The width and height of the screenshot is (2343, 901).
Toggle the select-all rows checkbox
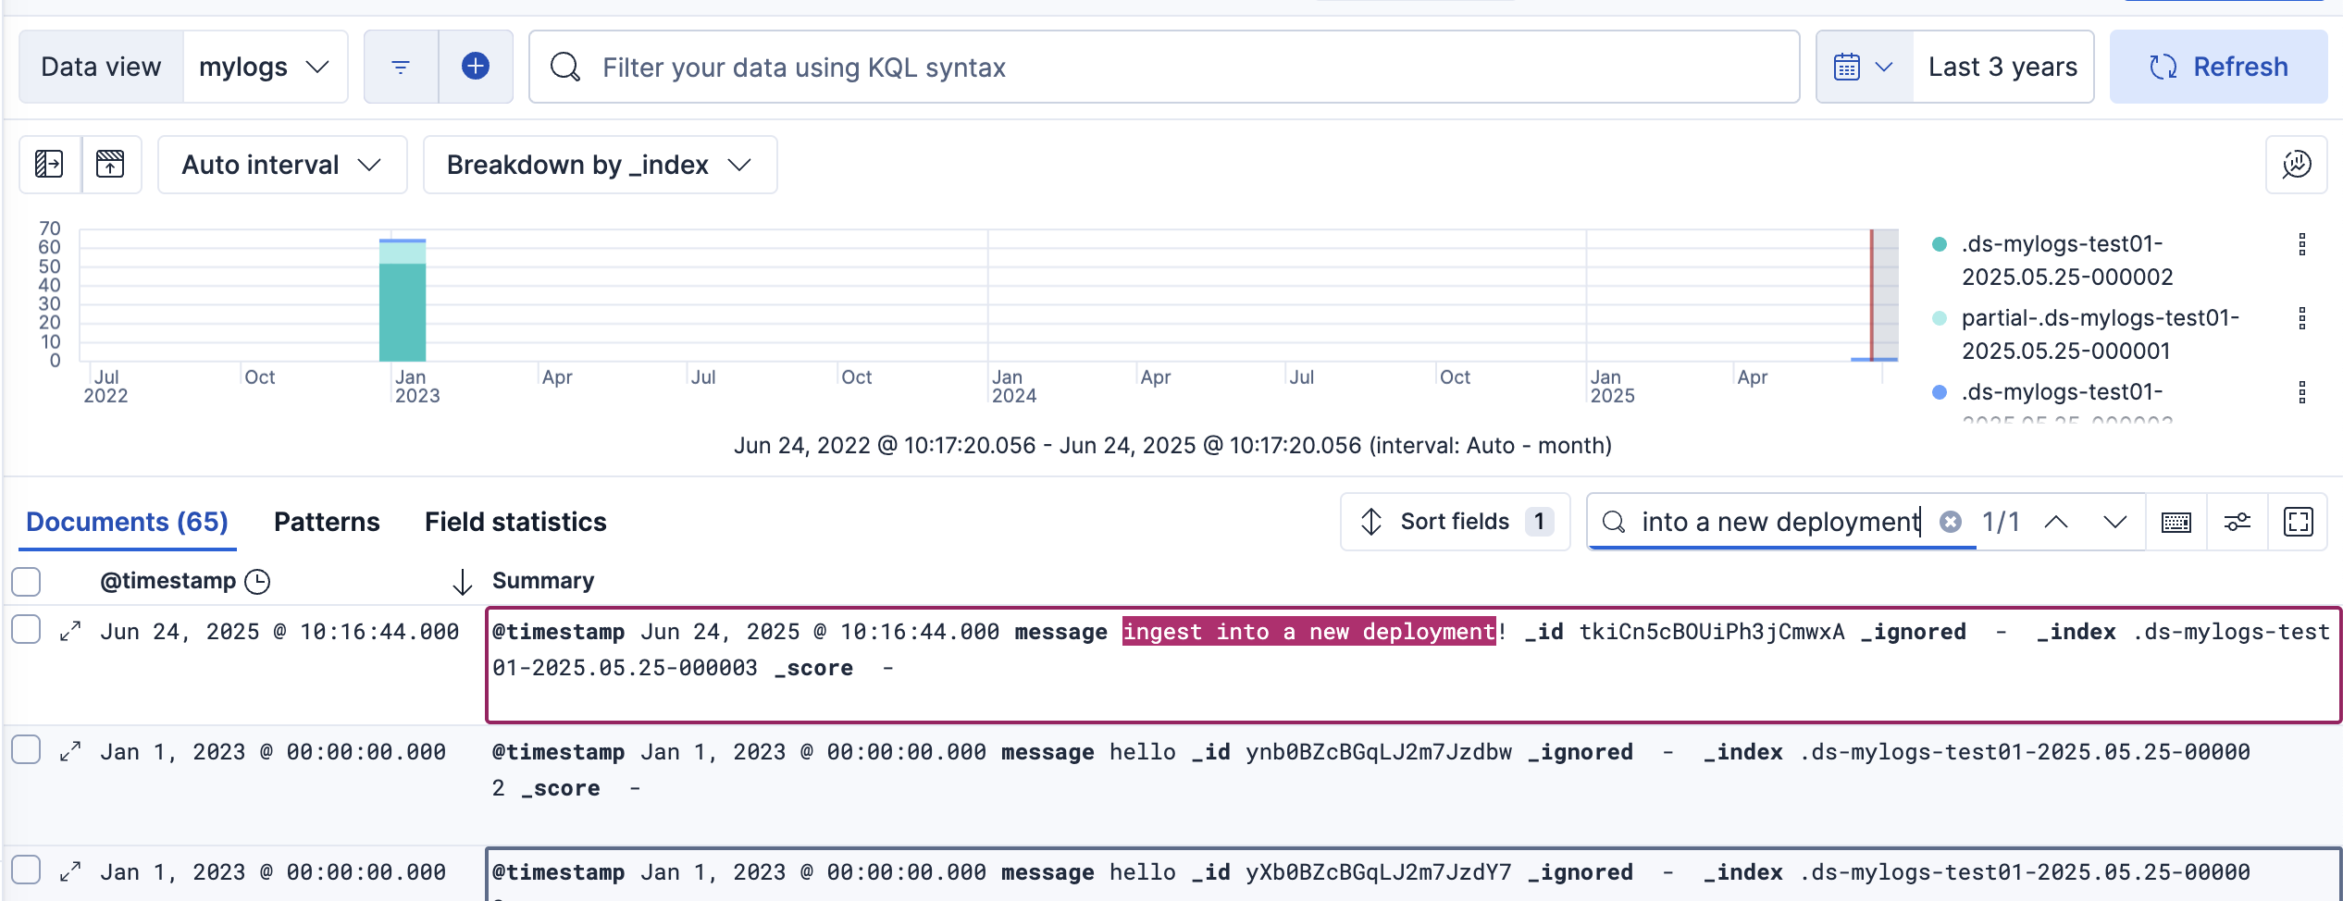26,581
